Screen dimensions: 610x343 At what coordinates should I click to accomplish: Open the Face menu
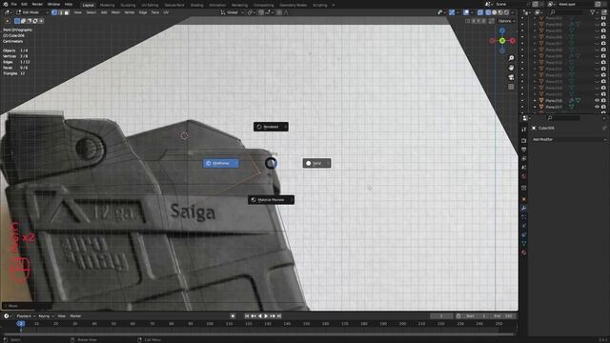(154, 12)
